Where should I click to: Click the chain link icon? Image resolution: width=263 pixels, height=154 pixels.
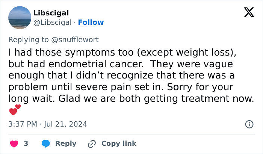[x=92, y=143]
